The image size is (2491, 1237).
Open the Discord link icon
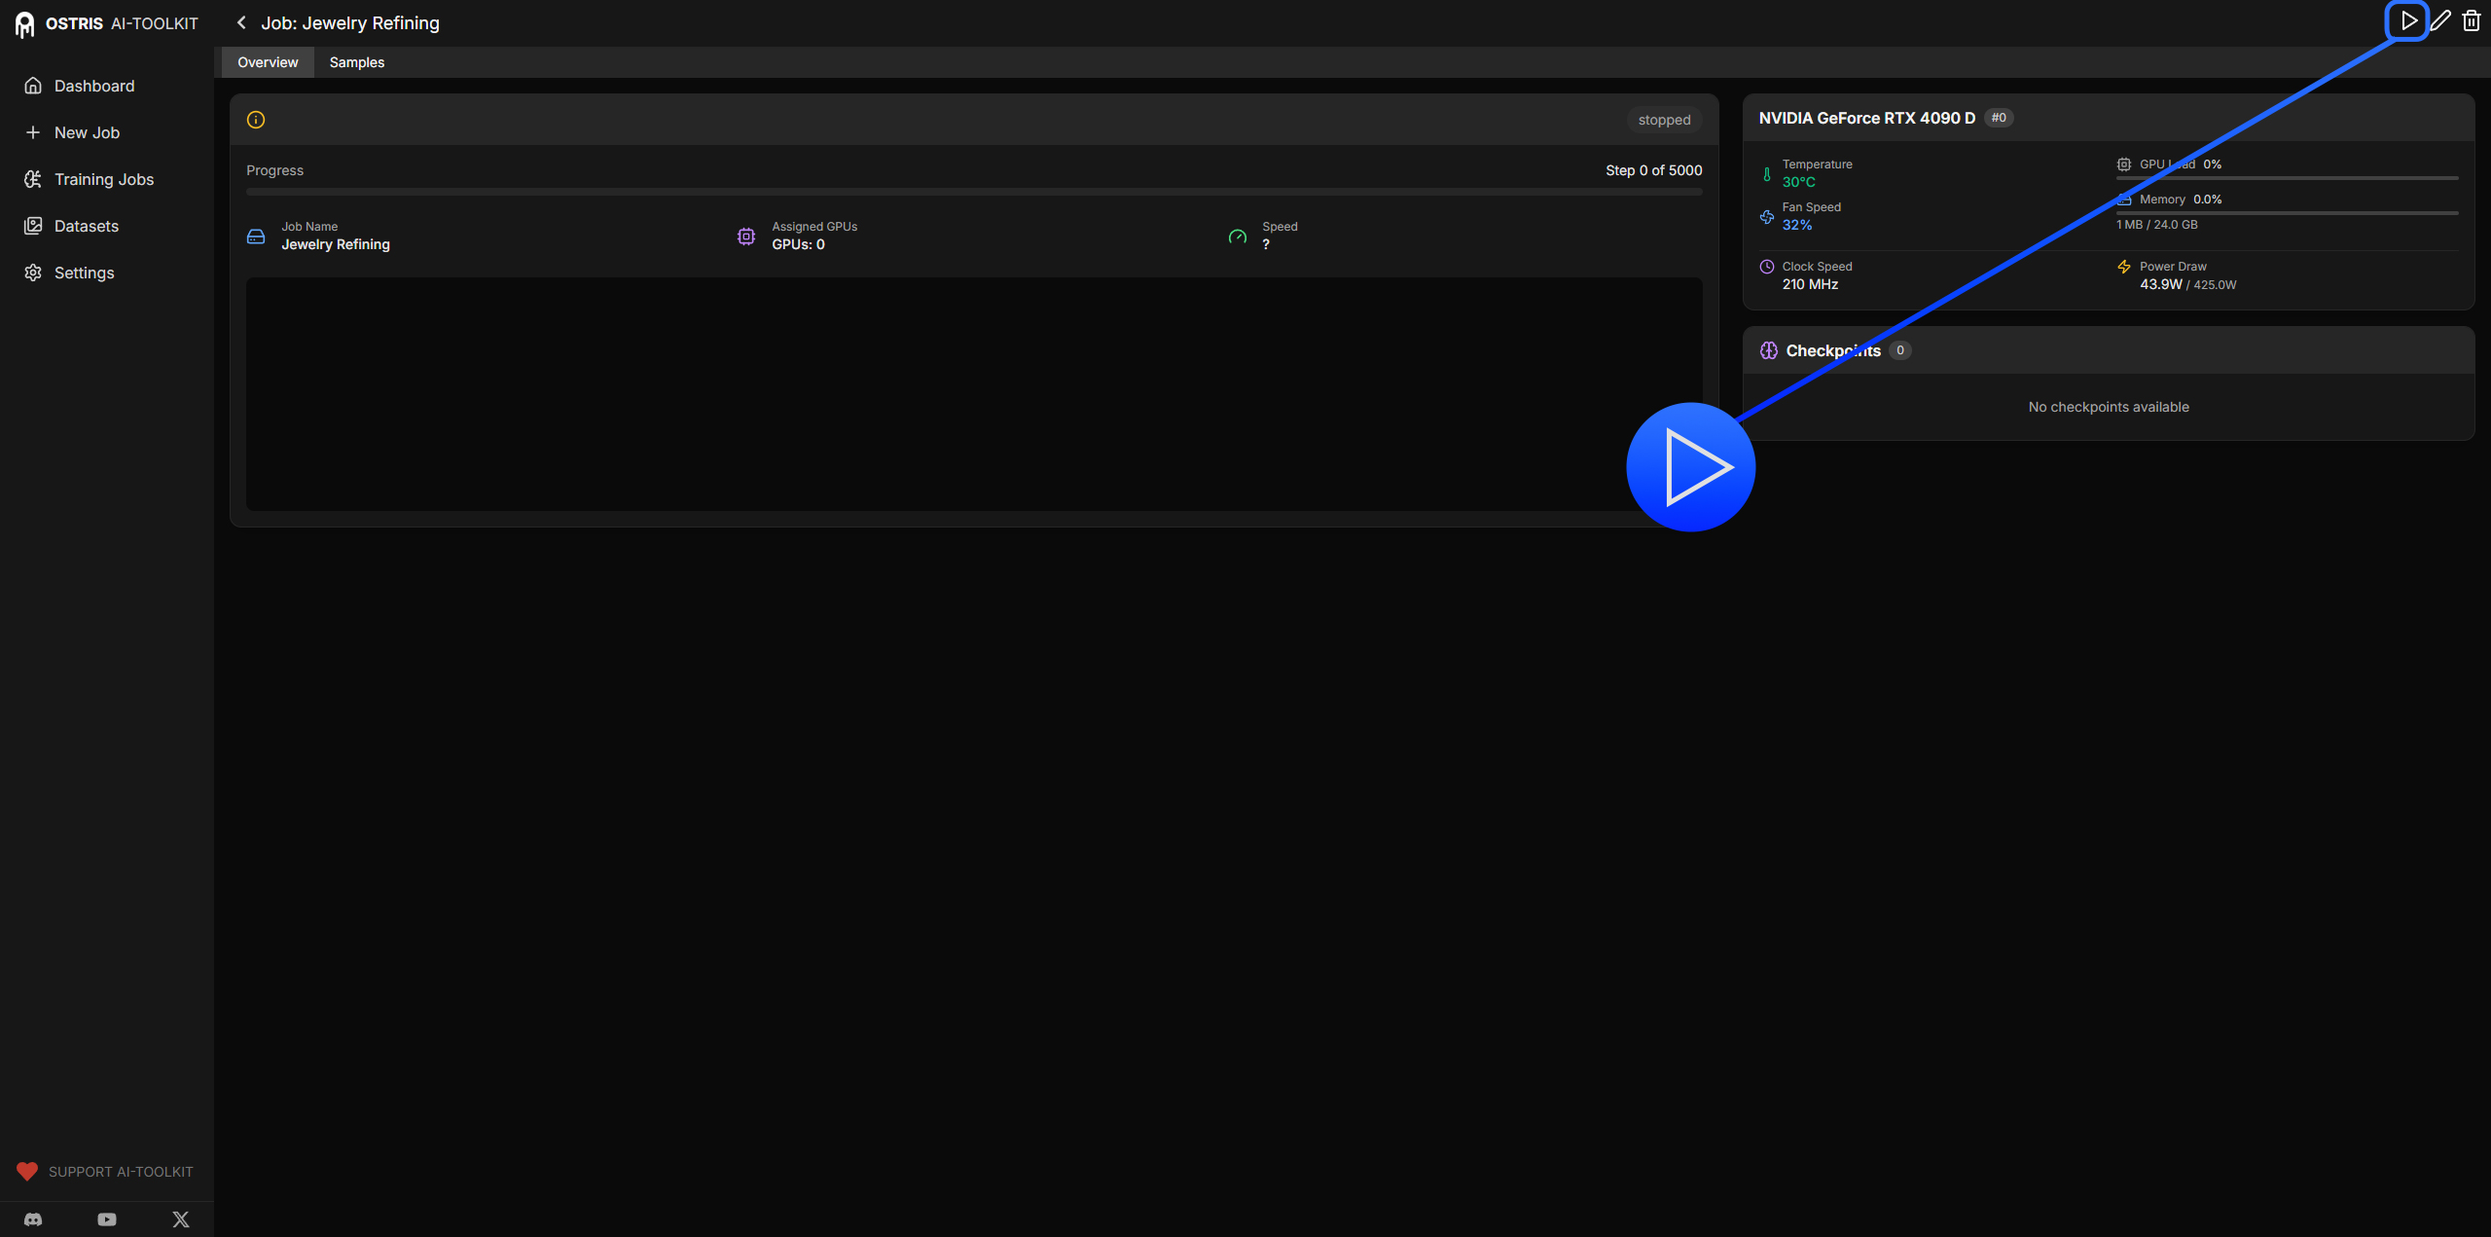pos(33,1219)
